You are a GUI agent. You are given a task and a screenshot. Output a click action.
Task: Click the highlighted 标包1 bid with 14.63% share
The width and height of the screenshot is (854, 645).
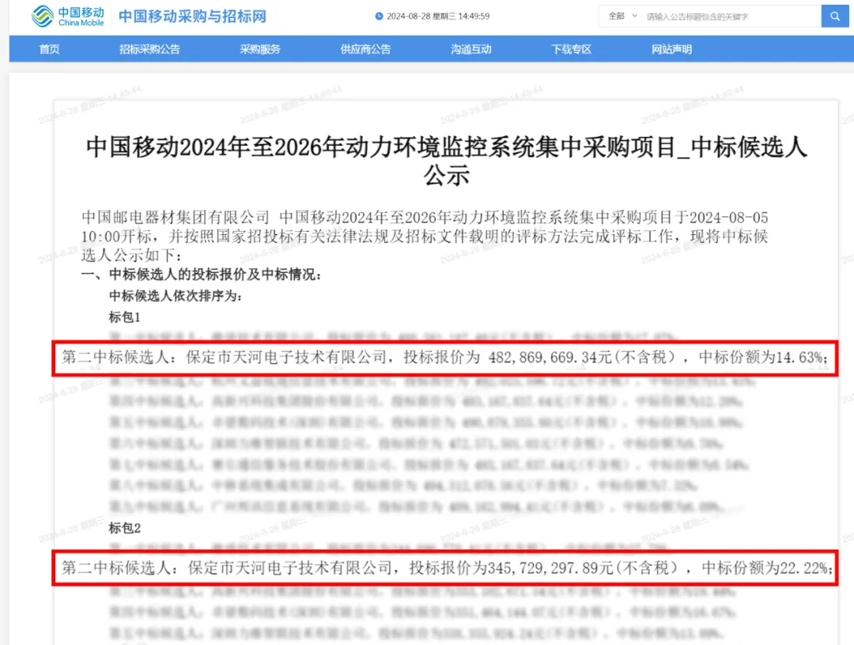[445, 359]
